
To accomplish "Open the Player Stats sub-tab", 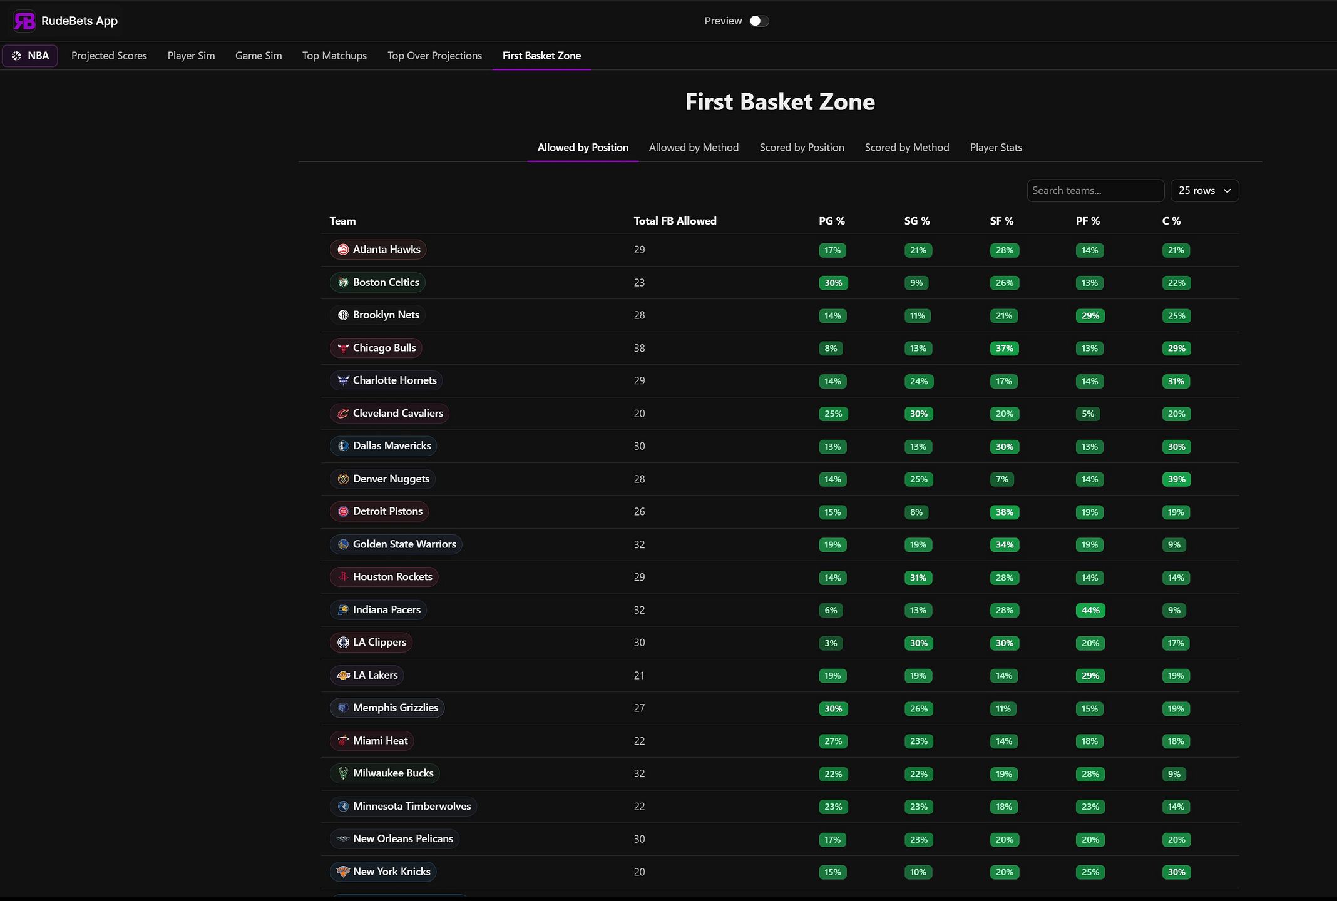I will point(996,148).
